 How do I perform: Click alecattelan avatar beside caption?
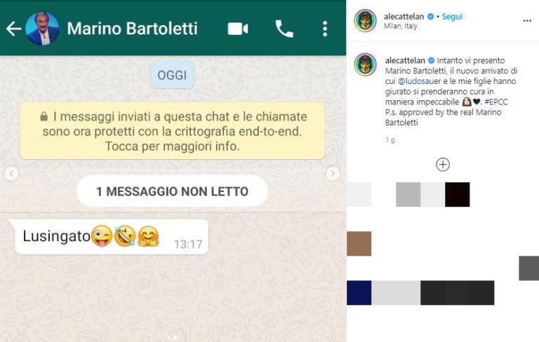(x=365, y=64)
